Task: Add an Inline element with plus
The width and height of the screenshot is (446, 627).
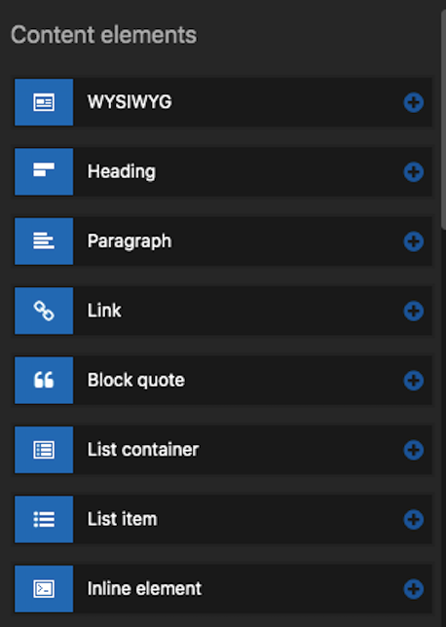Action: pos(414,589)
